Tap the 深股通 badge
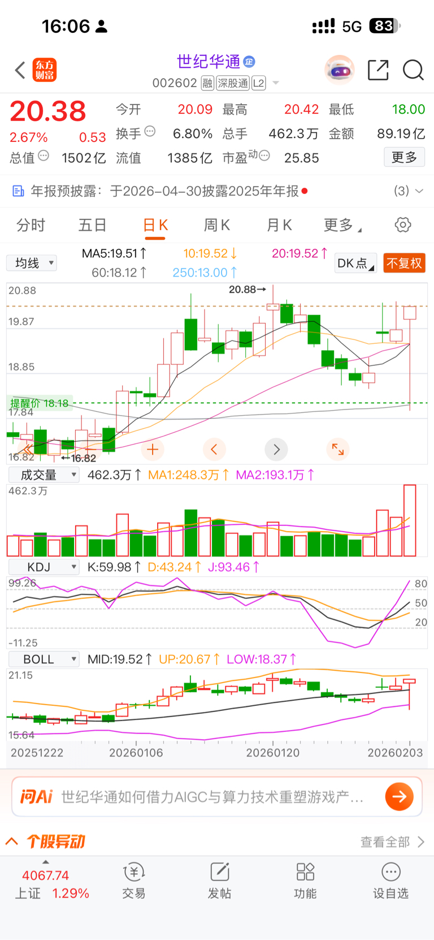This screenshot has width=434, height=940. (233, 83)
